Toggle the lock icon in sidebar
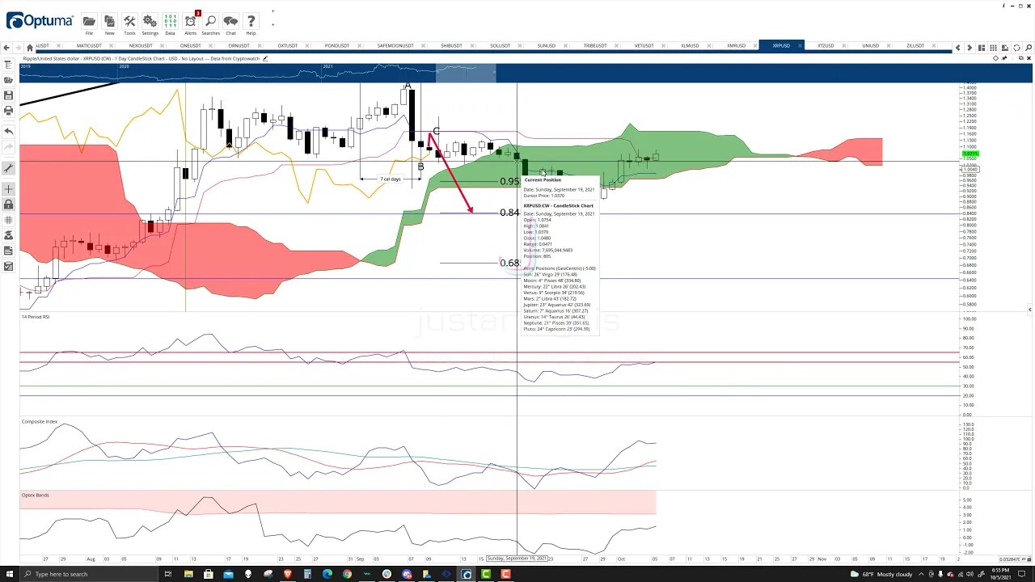 pyautogui.click(x=8, y=205)
